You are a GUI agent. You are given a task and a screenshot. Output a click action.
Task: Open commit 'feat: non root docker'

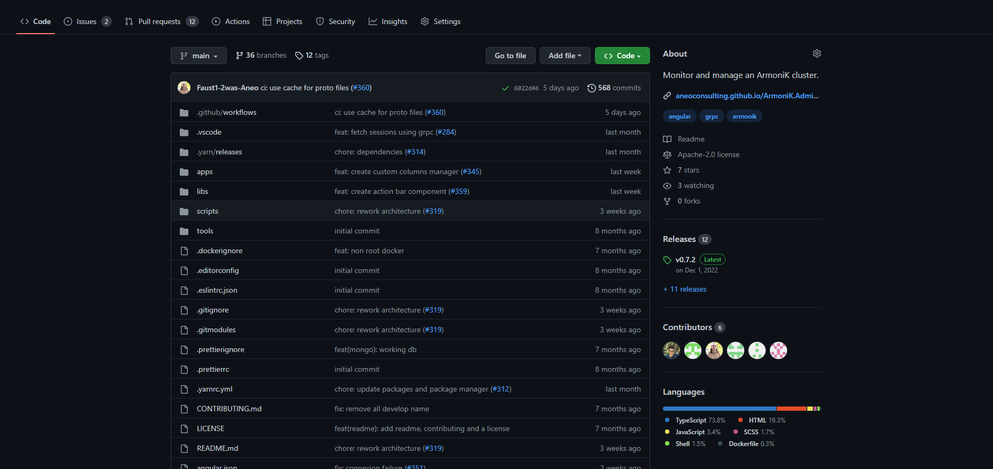click(x=369, y=251)
